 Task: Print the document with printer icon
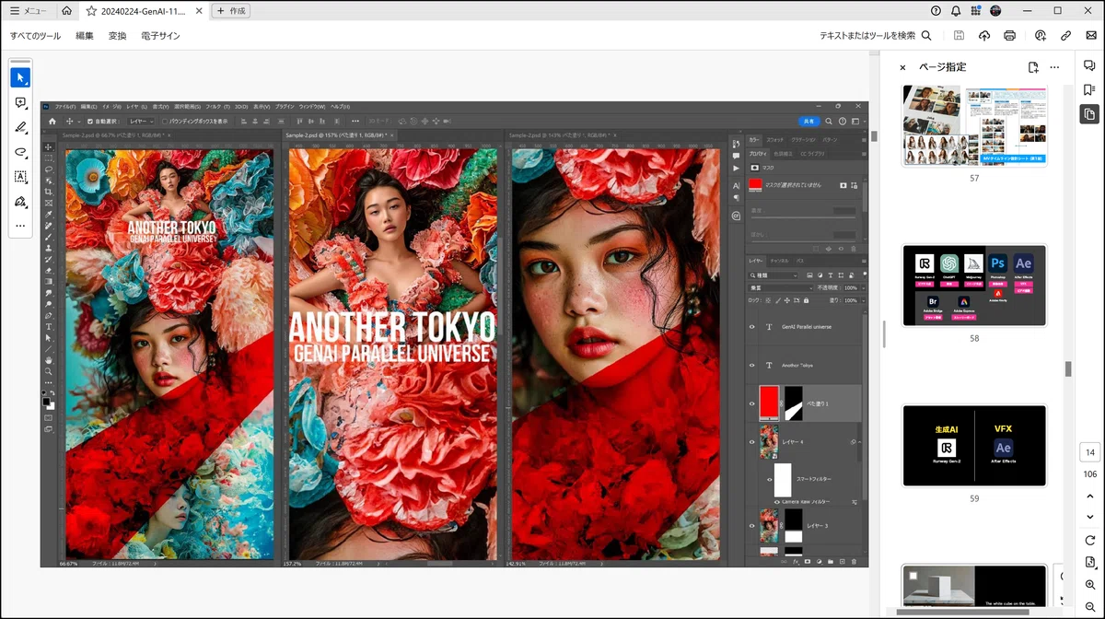point(1009,35)
